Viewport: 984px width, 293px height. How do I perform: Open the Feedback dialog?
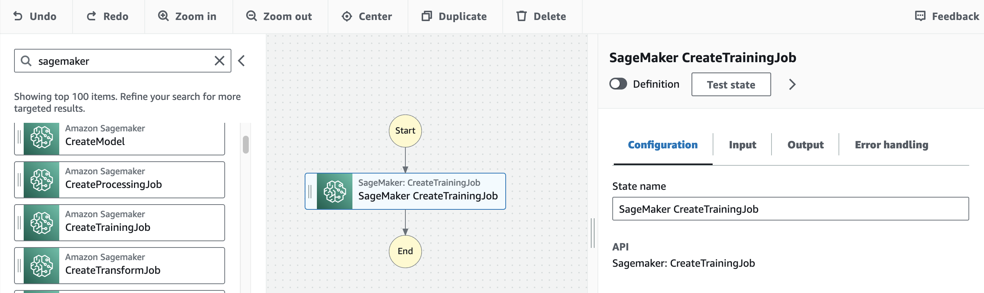click(947, 16)
